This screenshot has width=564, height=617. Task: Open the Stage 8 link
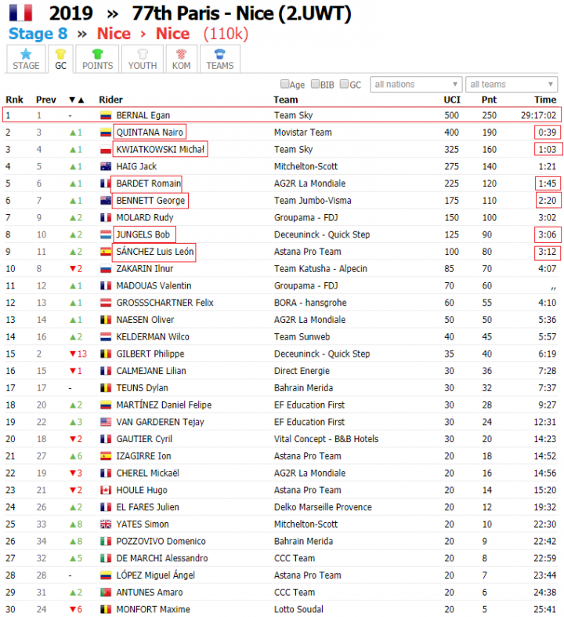coord(38,34)
